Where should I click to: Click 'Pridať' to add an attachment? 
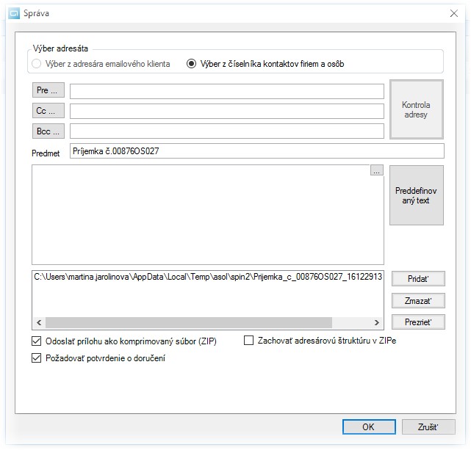[417, 279]
